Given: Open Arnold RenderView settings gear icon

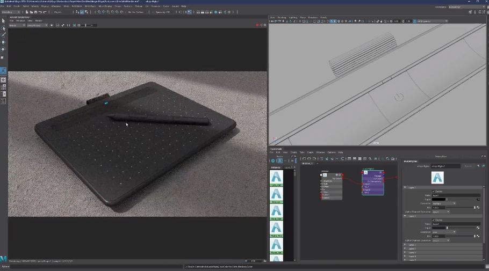Looking at the screenshot, I should 265,25.
